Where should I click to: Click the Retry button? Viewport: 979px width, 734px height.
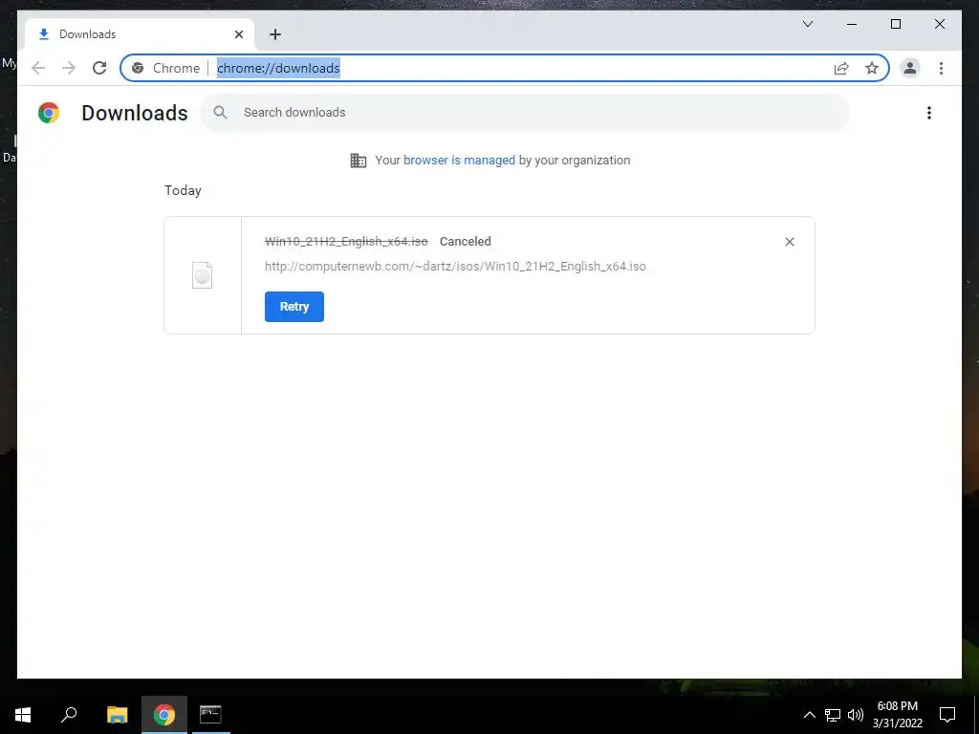(294, 307)
